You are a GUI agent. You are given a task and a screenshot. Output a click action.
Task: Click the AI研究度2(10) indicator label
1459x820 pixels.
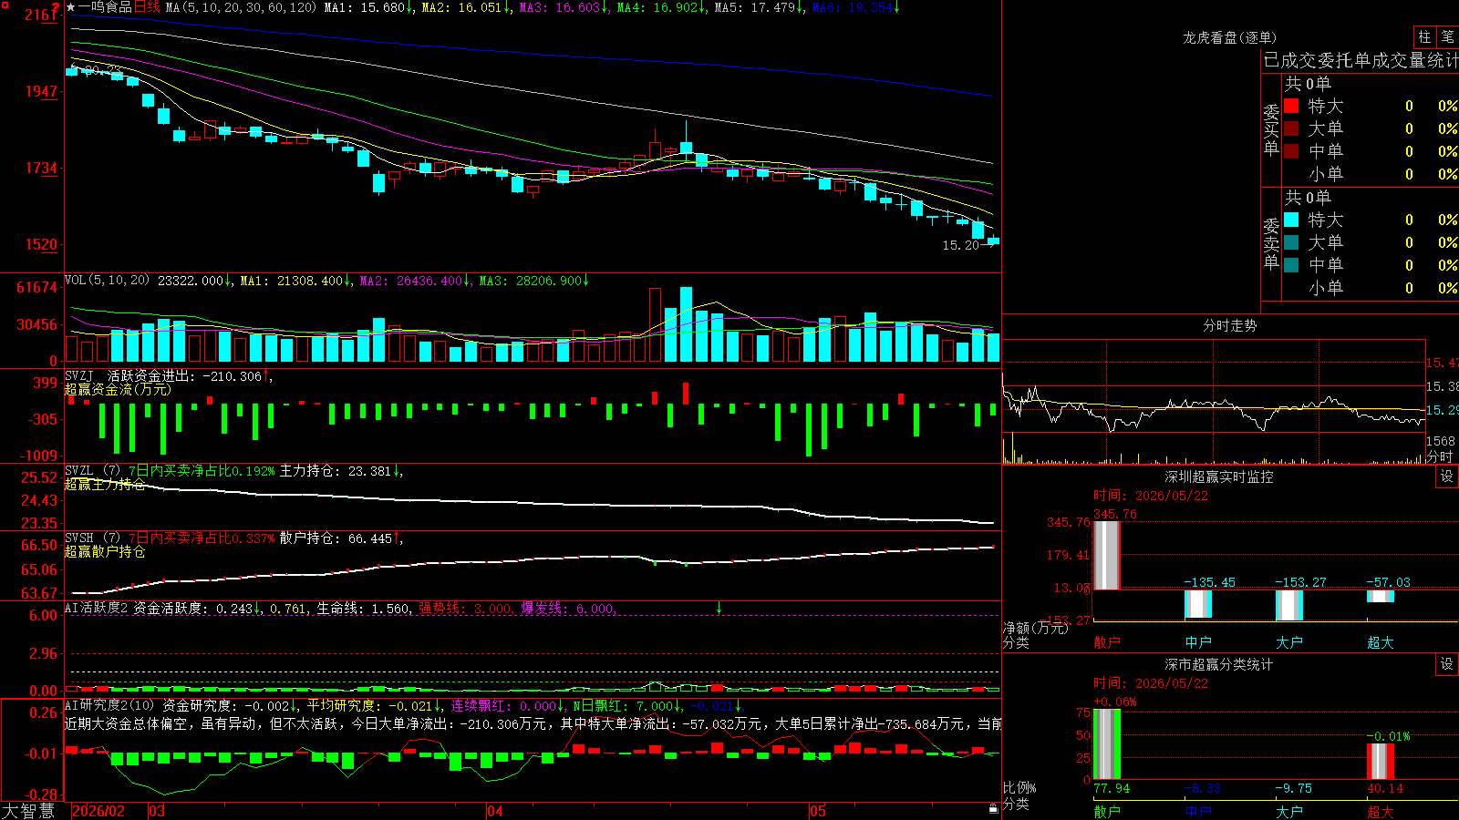coord(109,705)
